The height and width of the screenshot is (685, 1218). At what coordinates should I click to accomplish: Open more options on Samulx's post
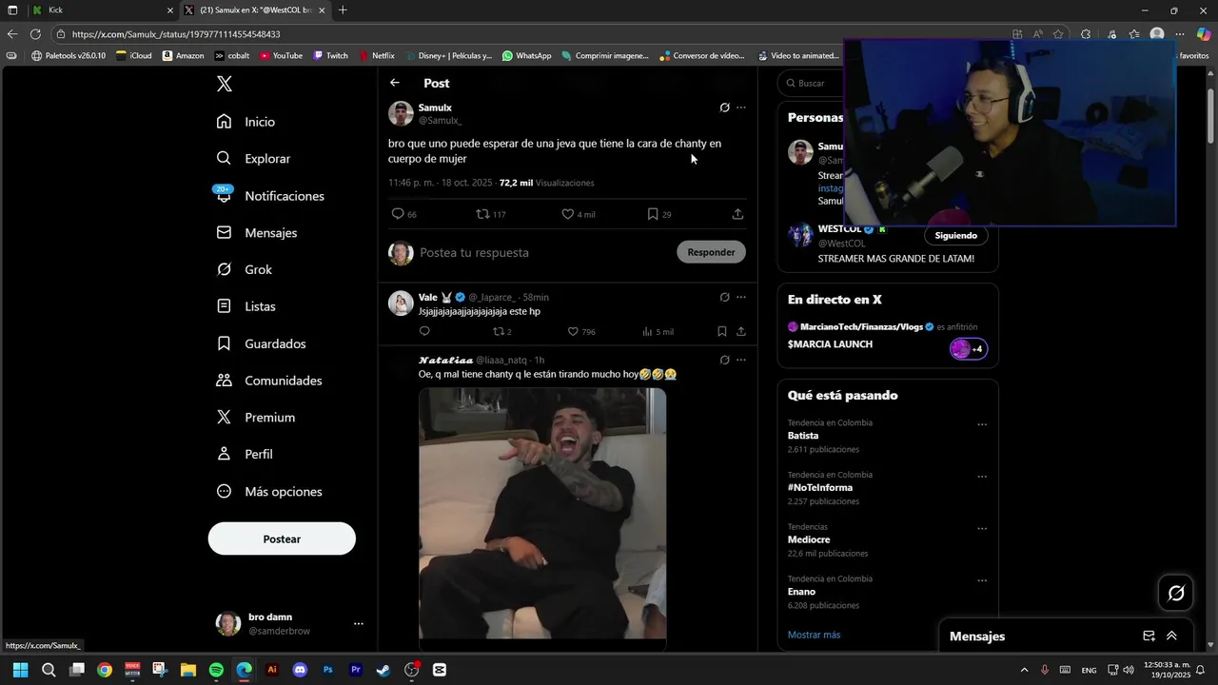(741, 108)
